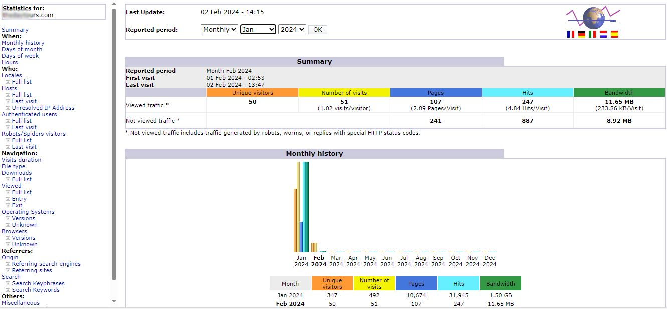Open the Downloads report

(17, 173)
